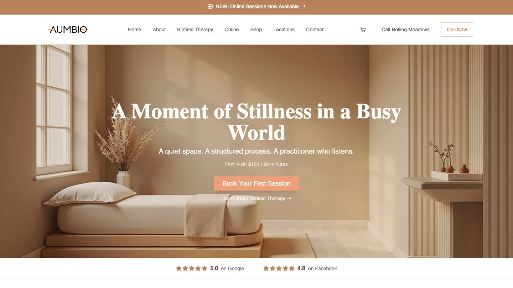
Task: Click the Call Now button
Action: point(457,30)
